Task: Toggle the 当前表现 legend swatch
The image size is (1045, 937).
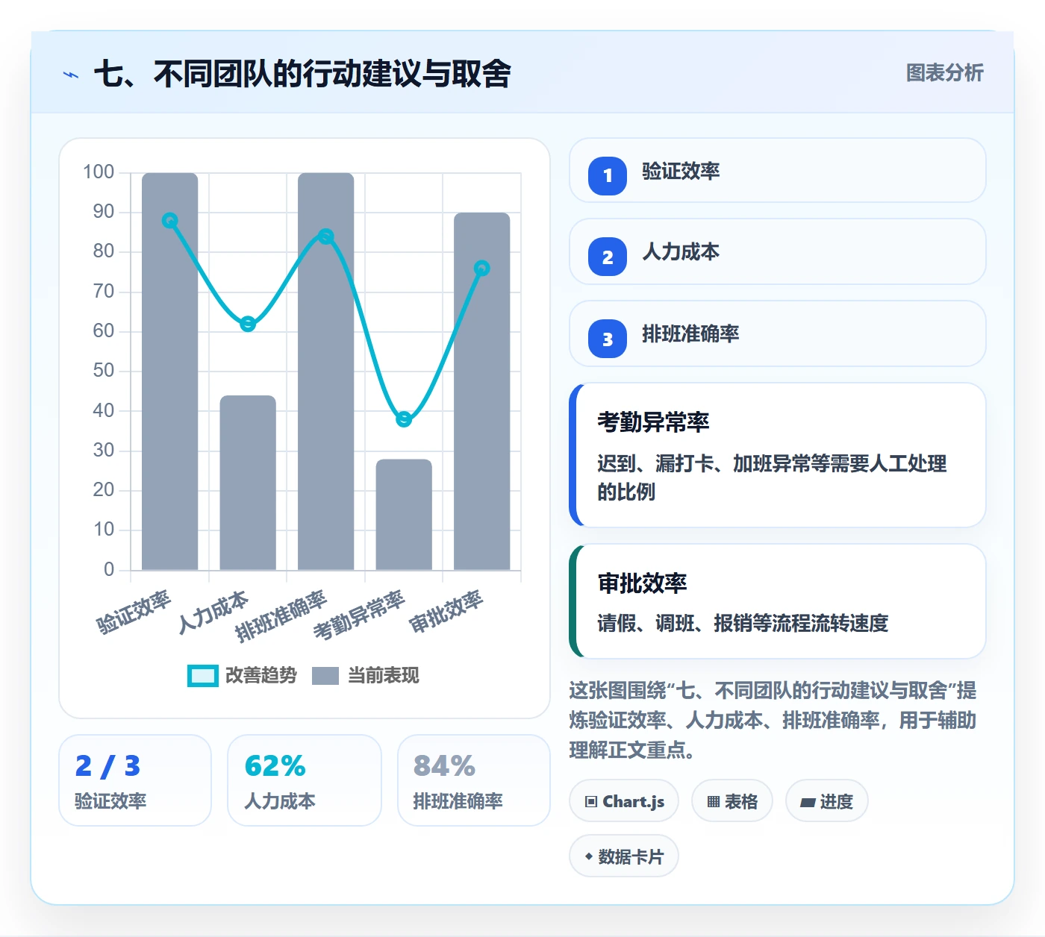Action: pyautogui.click(x=325, y=676)
